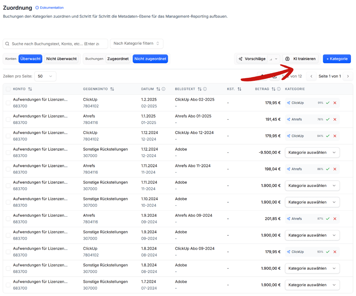This screenshot has width=356, height=296.
Task: Start KI trainieren
Action: (x=301, y=59)
